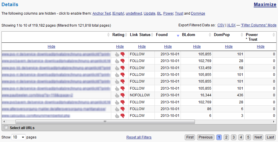Click Reset all Filters link
Image resolution: width=278 pixels, height=142 pixels.
point(139,137)
